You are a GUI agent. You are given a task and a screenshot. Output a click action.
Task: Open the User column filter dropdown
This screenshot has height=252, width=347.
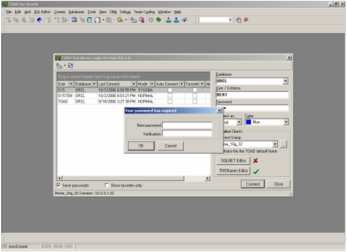(71, 84)
